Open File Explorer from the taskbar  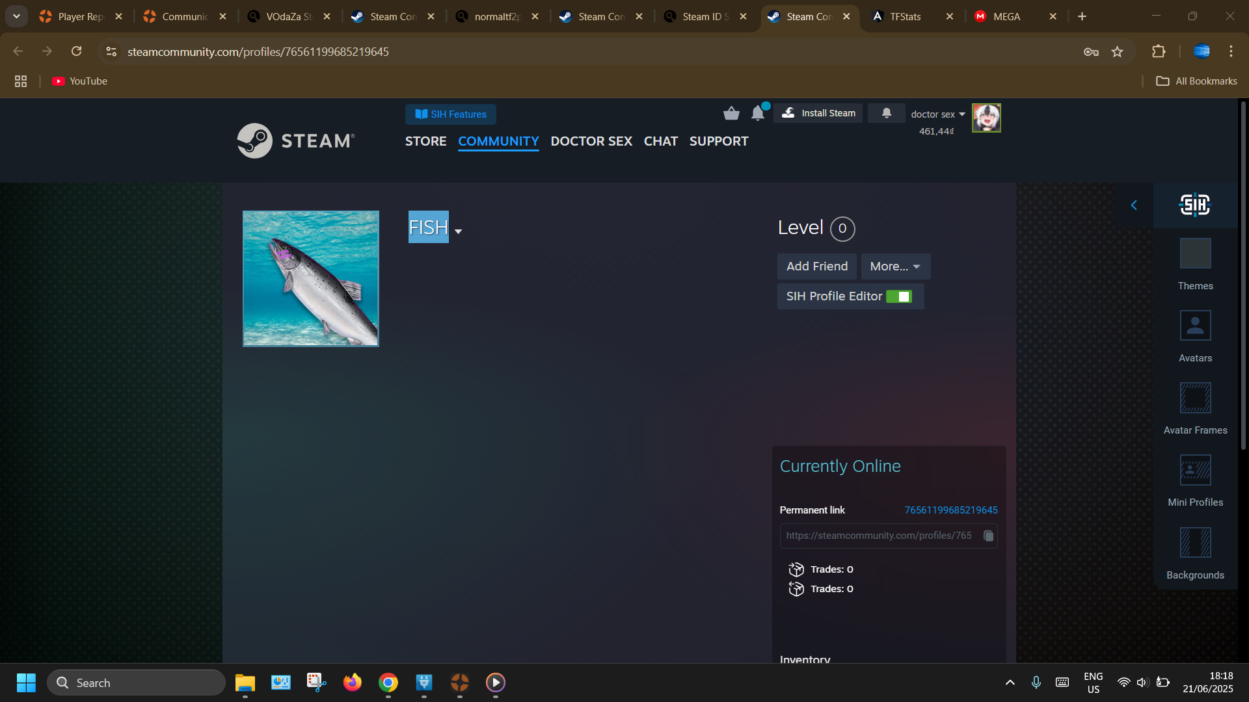click(x=245, y=683)
